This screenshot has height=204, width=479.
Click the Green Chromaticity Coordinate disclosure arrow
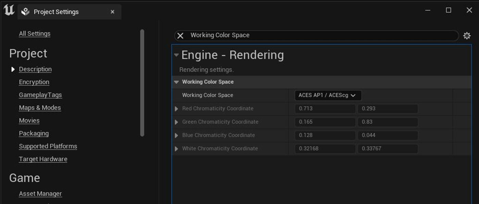click(176, 122)
